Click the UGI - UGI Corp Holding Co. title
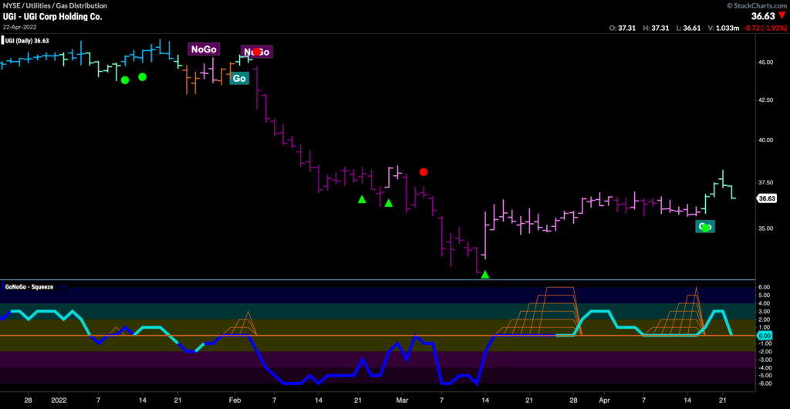Image resolution: width=790 pixels, height=409 pixels. 52,17
